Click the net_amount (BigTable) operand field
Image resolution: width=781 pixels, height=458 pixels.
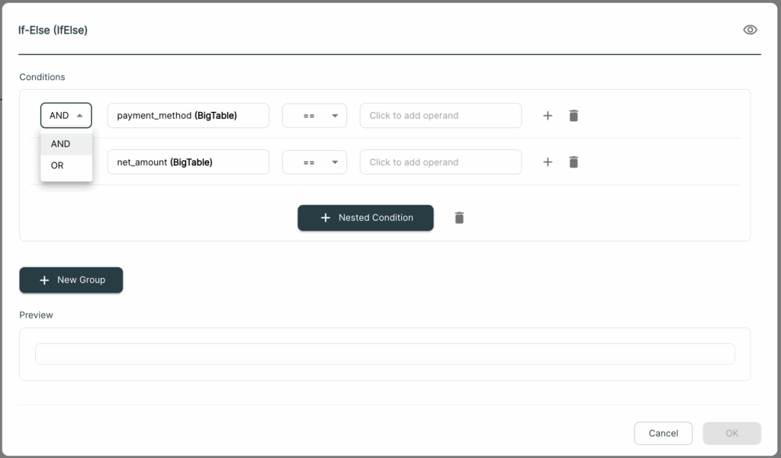click(188, 162)
